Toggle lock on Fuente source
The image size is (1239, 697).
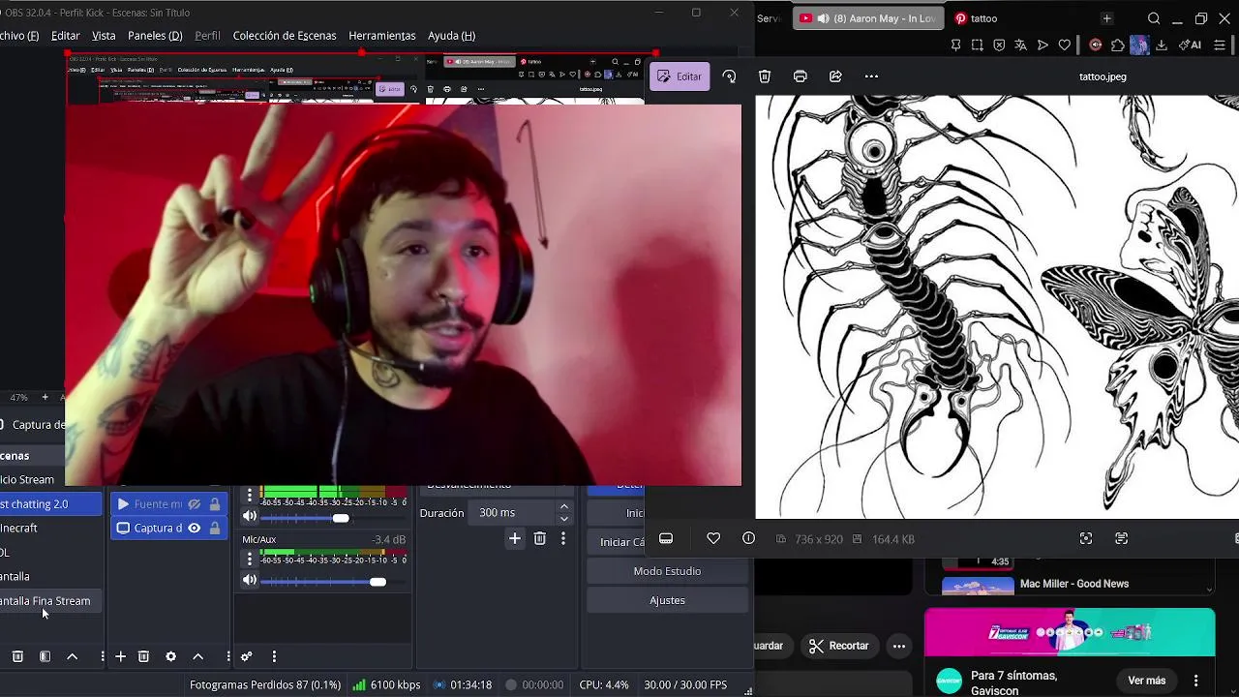(215, 504)
